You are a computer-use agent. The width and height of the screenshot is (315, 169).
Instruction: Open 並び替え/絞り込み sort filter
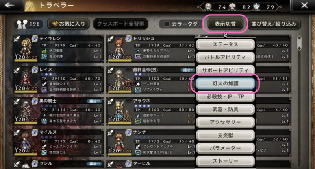click(x=274, y=24)
